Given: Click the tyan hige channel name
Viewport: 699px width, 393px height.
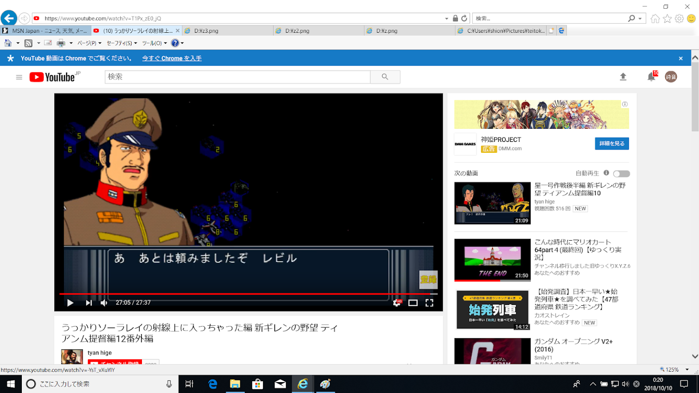Looking at the screenshot, I should click(100, 353).
